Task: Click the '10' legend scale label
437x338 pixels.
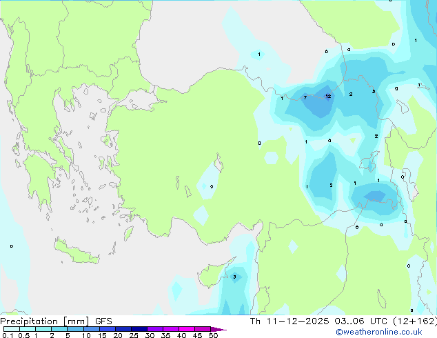Action: (86, 335)
